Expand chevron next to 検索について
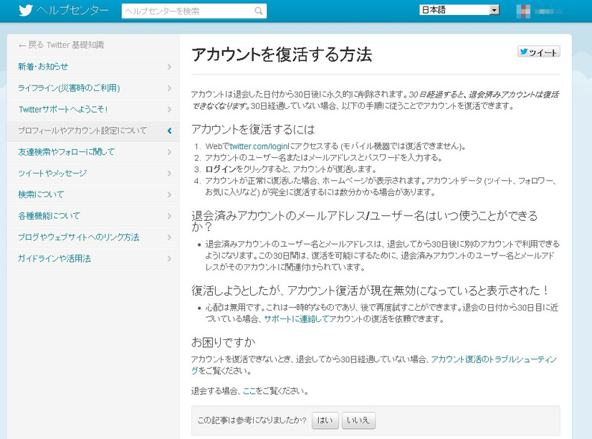The height and width of the screenshot is (439, 592). (169, 194)
